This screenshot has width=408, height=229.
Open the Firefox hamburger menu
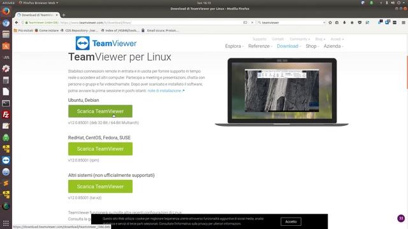pyautogui.click(x=404, y=23)
